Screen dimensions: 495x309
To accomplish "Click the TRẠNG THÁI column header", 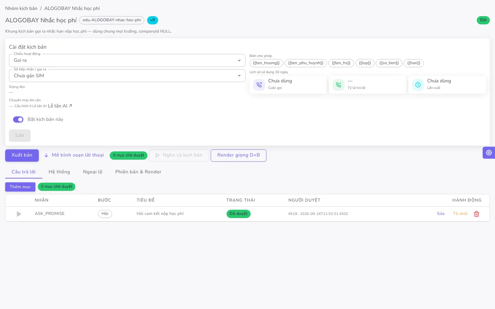I will [241, 200].
